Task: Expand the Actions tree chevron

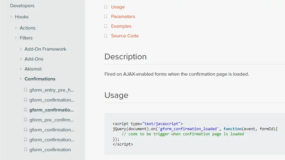Action: 16,28
